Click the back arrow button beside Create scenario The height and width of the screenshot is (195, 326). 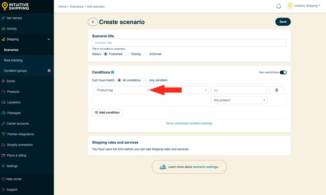[92, 22]
